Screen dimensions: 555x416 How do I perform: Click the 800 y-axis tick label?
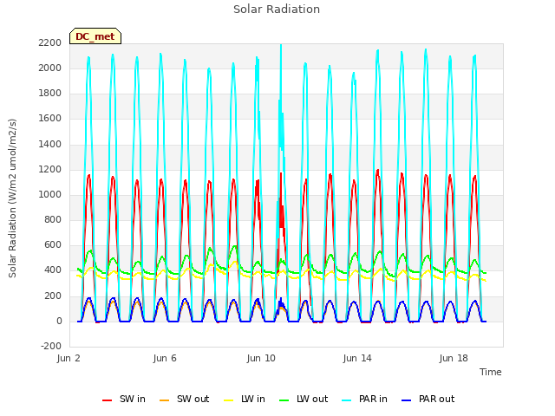[x=53, y=219]
